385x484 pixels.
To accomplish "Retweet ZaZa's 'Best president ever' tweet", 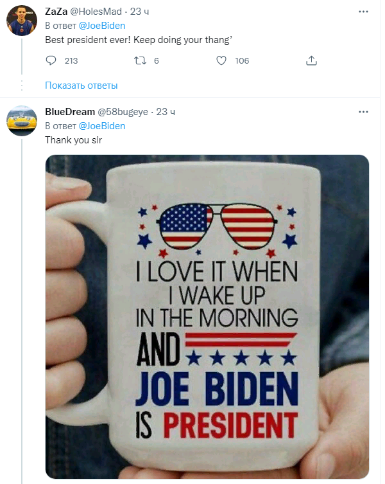I will (x=139, y=61).
